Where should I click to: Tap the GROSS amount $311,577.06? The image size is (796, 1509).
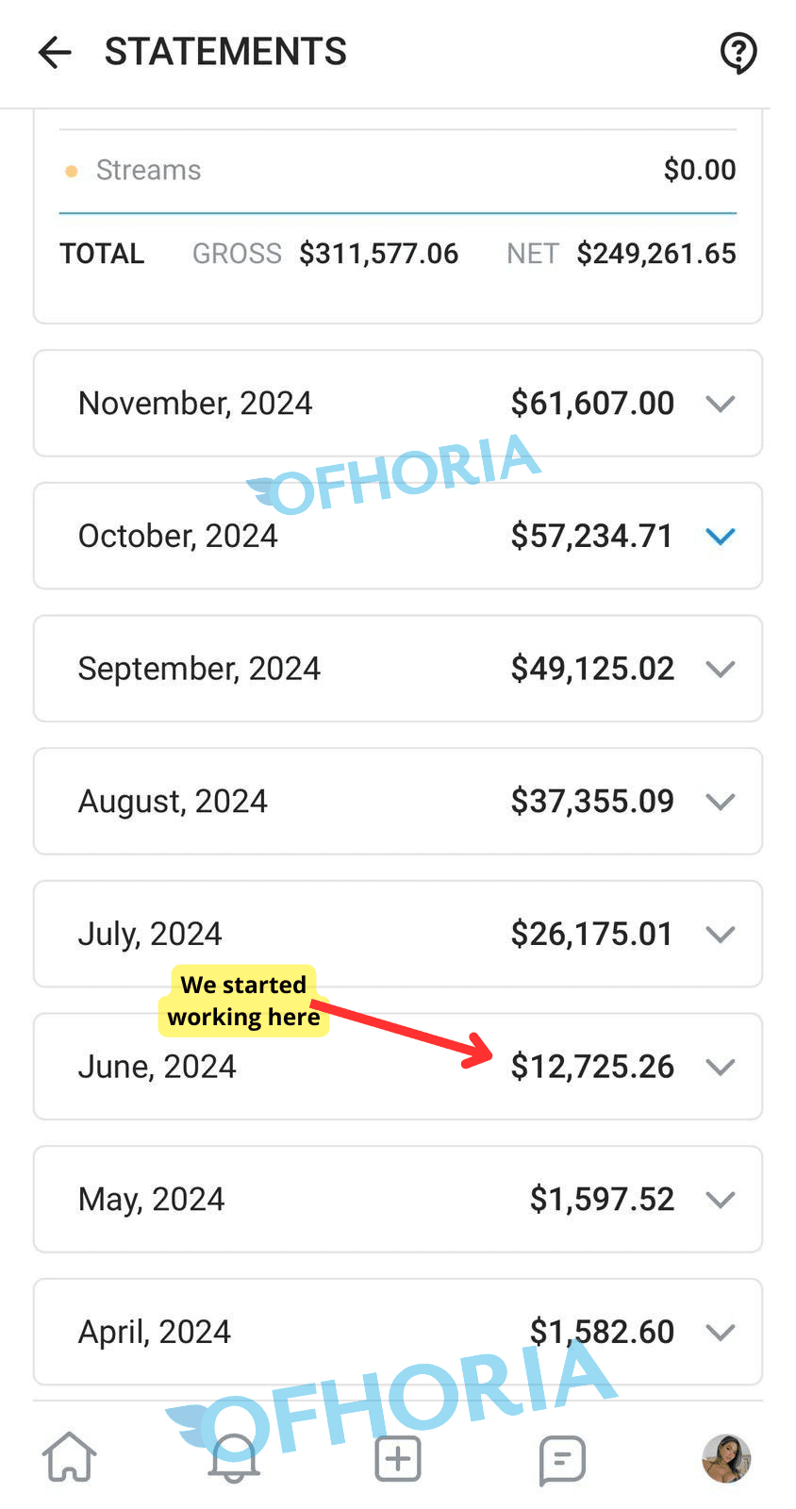coord(378,253)
